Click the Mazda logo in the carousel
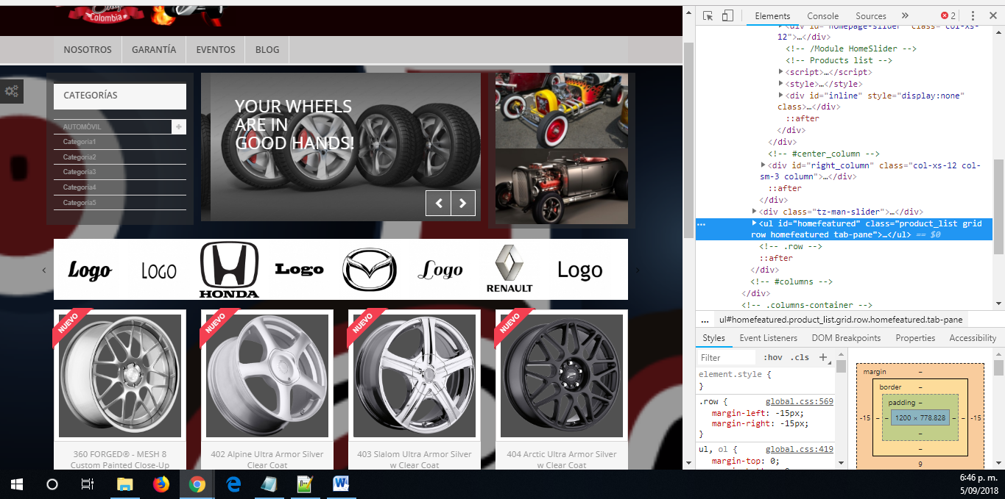Viewport: 1005px width, 499px height. pos(370,270)
